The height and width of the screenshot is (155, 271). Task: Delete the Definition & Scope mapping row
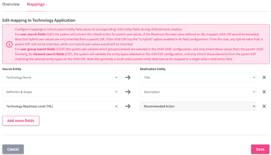264,92
